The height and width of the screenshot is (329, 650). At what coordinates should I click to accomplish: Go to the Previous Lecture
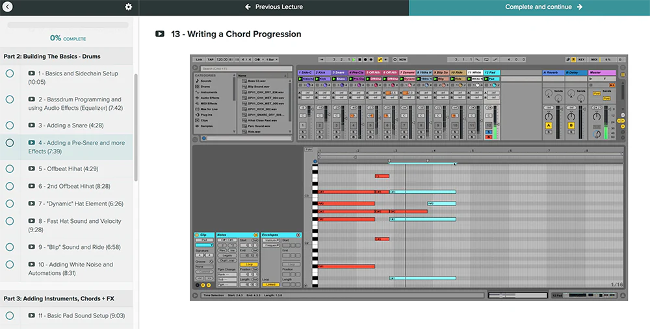[x=274, y=7]
